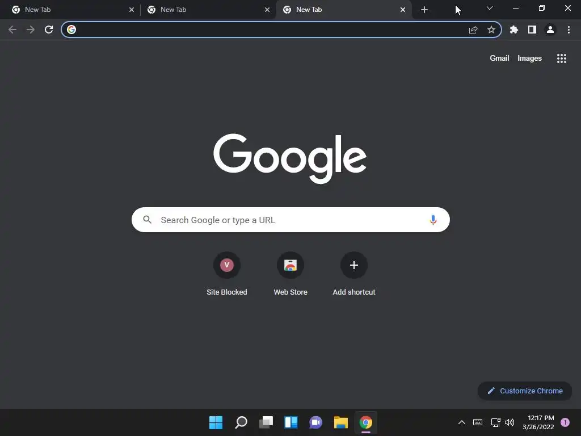Open the Images link
Screen dimensions: 581x436
529,58
